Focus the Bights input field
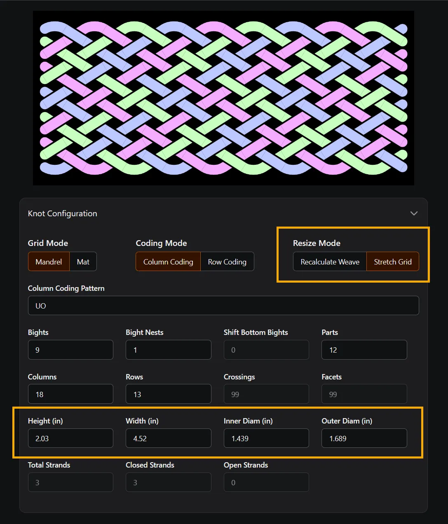This screenshot has height=524, width=448. coord(70,350)
